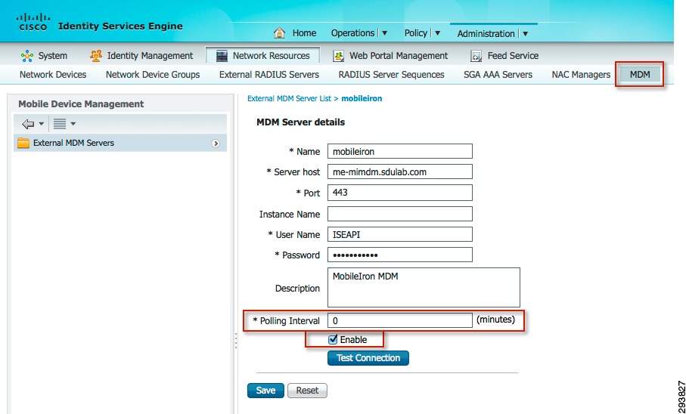Toggle the Enable checkbox
The width and height of the screenshot is (686, 414).
click(x=333, y=340)
